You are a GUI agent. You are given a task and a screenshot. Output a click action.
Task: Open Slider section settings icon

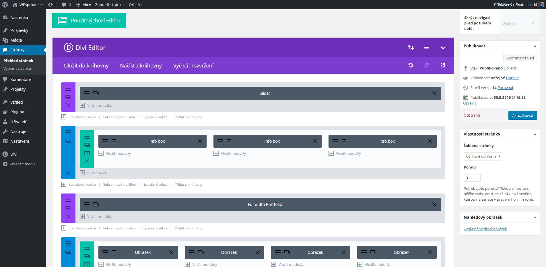click(x=68, y=89)
